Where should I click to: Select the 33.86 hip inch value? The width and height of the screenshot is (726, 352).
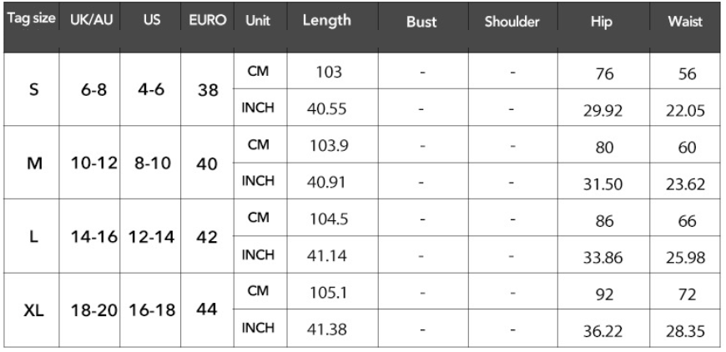pyautogui.click(x=602, y=258)
